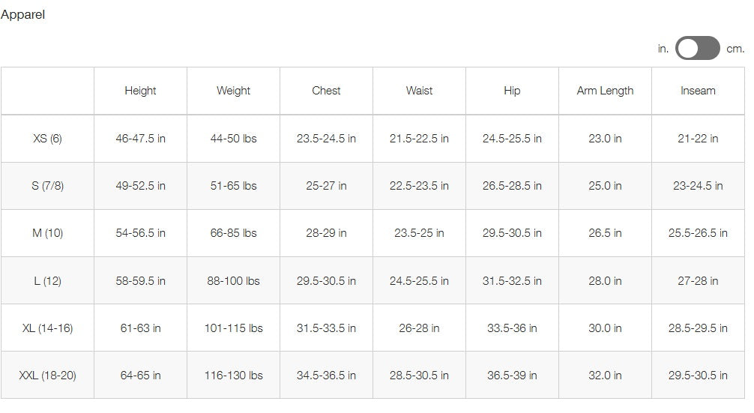Image resolution: width=754 pixels, height=413 pixels.
Task: Select the L (12) size row label
Action: (x=47, y=280)
